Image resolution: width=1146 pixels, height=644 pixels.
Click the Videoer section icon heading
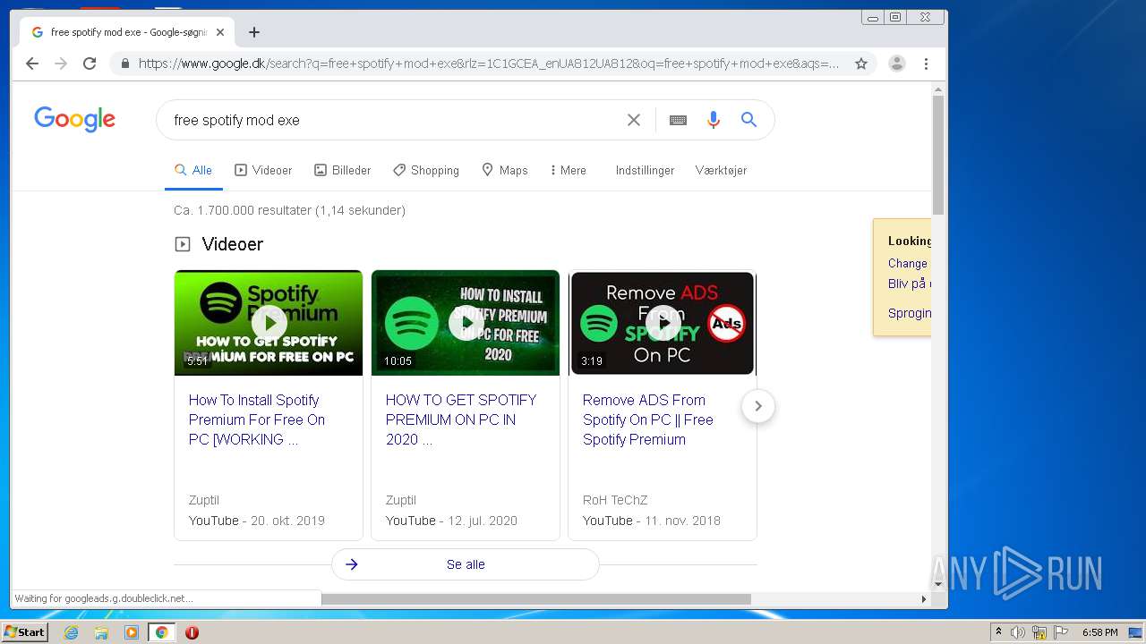coord(183,244)
